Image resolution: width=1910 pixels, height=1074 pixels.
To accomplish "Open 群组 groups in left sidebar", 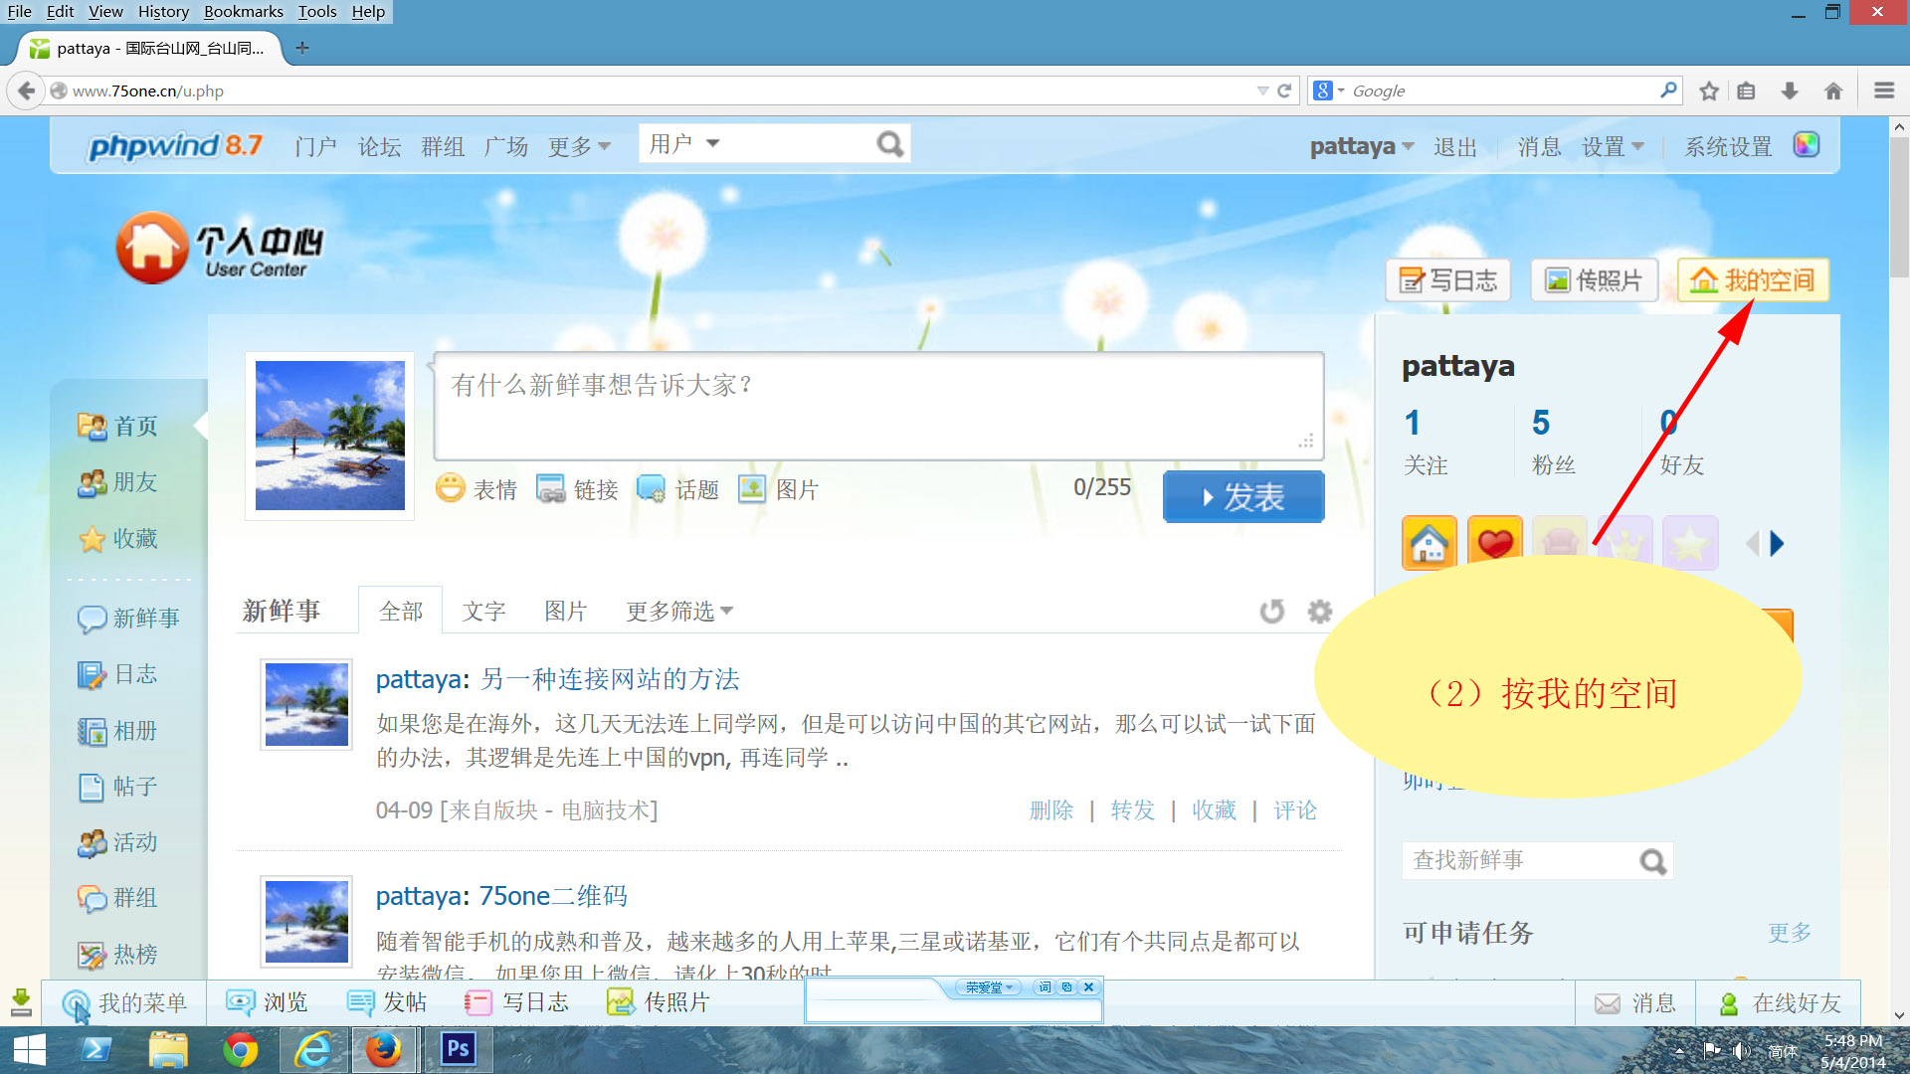I will click(x=117, y=898).
